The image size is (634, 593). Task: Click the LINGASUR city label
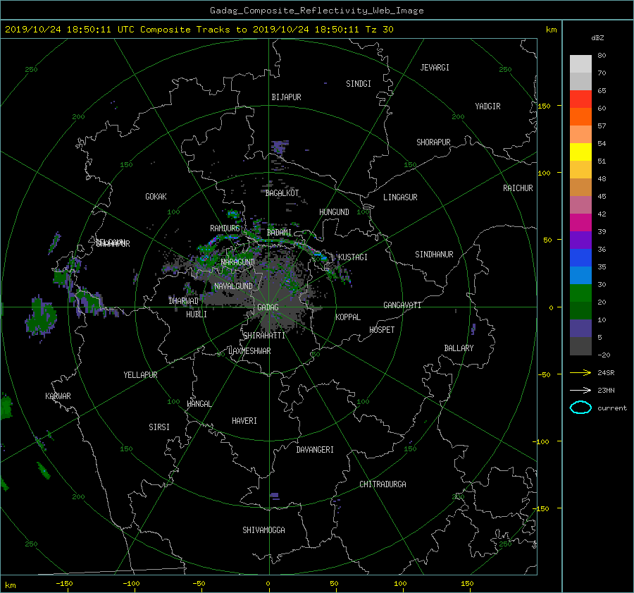click(400, 197)
